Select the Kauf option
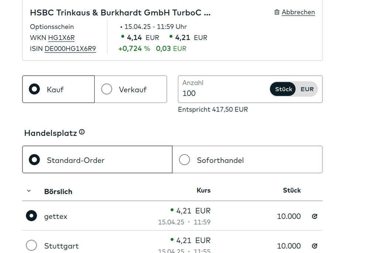Image resolution: width=369 pixels, height=253 pixels. click(x=34, y=89)
